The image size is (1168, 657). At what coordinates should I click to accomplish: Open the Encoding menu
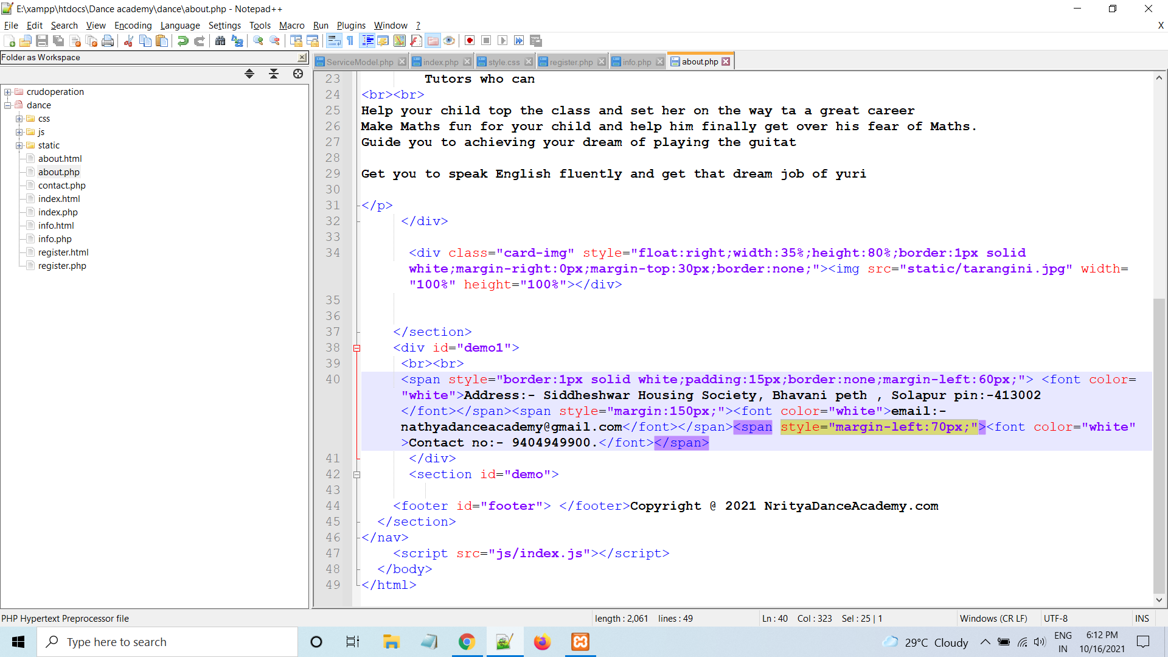(133, 25)
